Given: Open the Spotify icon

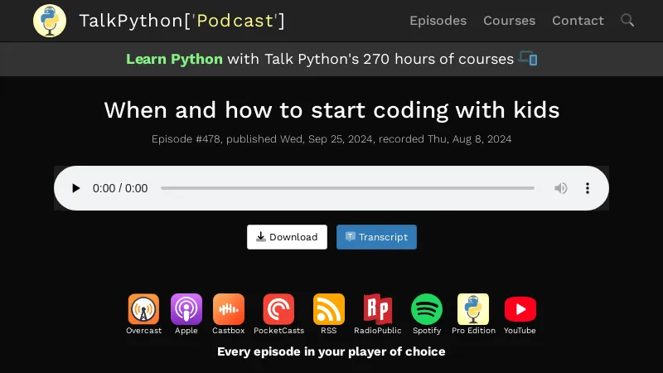Looking at the screenshot, I should point(427,310).
